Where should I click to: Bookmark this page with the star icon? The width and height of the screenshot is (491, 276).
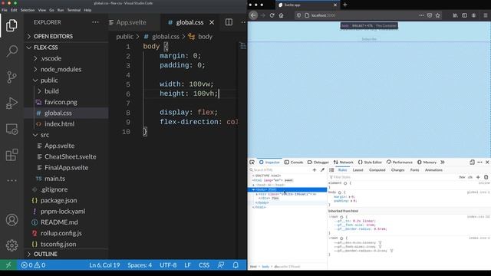tap(438, 15)
